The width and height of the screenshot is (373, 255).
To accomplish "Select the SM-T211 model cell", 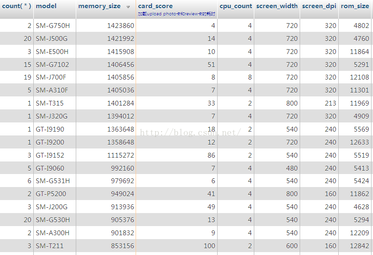I will [50, 246].
